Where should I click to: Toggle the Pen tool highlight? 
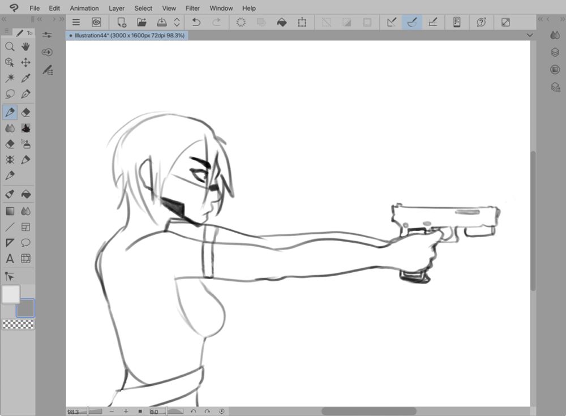10,111
